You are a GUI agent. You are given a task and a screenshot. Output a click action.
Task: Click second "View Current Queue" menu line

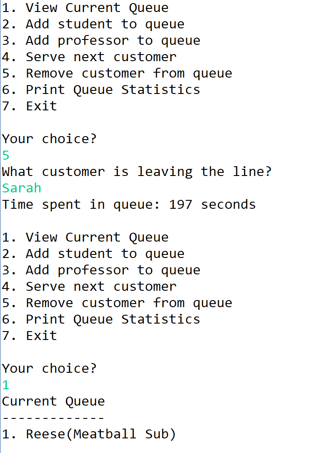pyautogui.click(x=85, y=238)
